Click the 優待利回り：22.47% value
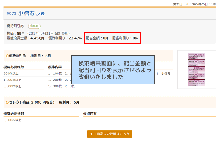This screenshot has height=141, width=220. click(x=65, y=38)
